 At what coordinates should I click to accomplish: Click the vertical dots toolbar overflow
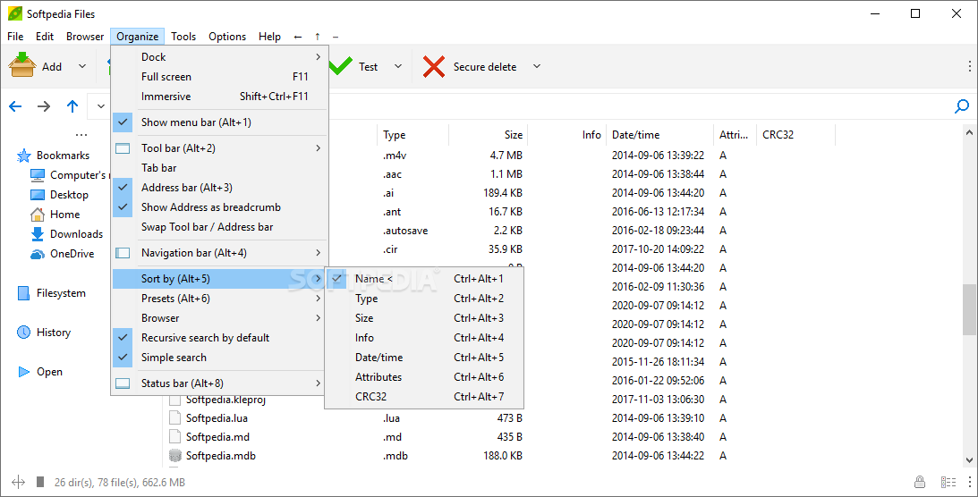click(969, 66)
